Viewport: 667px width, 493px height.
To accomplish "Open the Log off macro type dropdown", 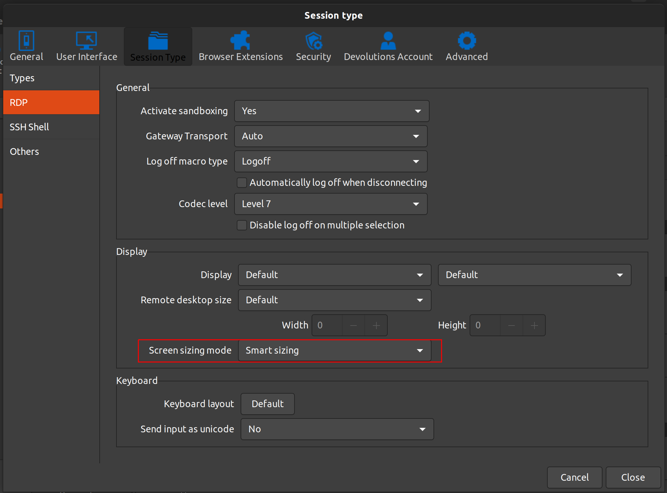I will [x=331, y=161].
